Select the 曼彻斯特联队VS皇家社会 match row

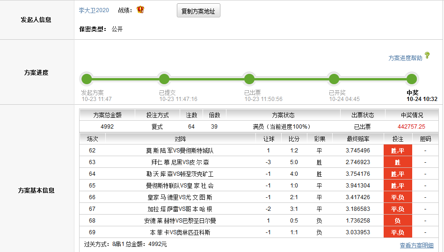coord(180,186)
